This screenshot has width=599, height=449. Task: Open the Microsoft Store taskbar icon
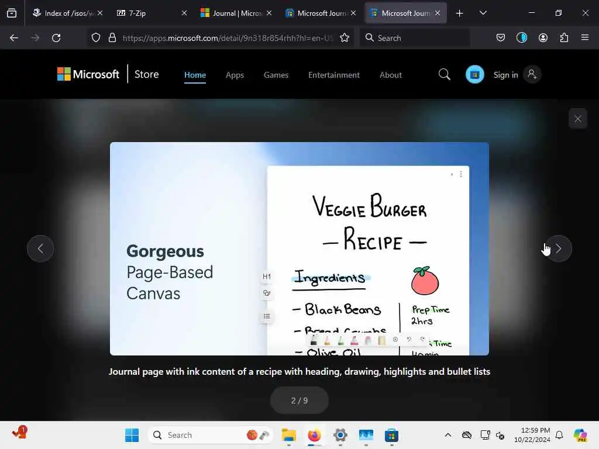point(391,435)
